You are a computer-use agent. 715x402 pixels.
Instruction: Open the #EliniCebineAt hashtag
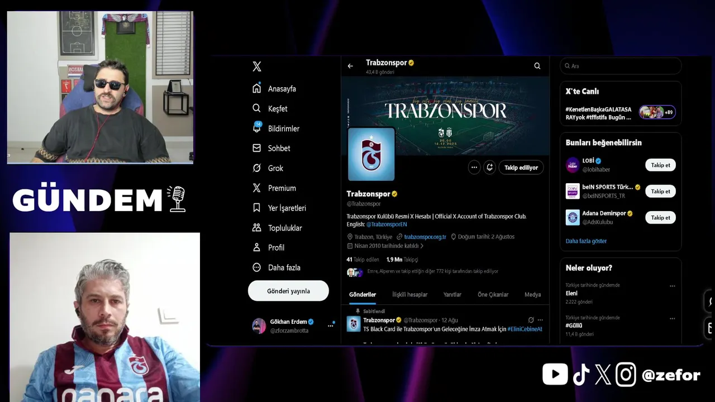[525, 329]
